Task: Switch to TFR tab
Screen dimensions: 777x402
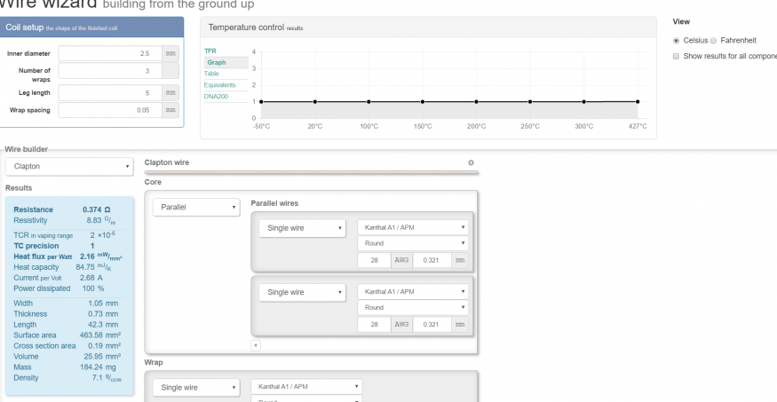Action: point(210,51)
